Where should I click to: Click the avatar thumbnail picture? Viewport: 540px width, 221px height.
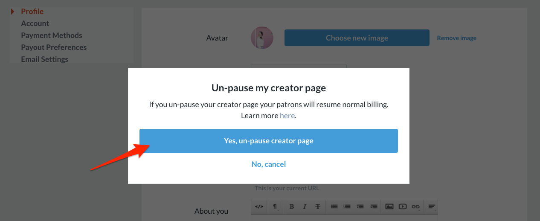pyautogui.click(x=262, y=38)
